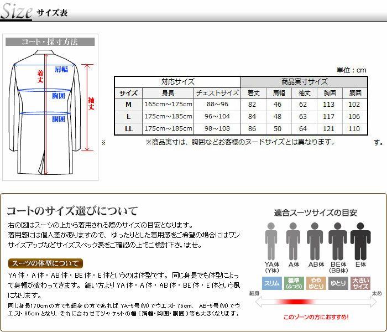387x332 pixels.
Task: Click the 対応サイズ table header
Action: (x=177, y=81)
